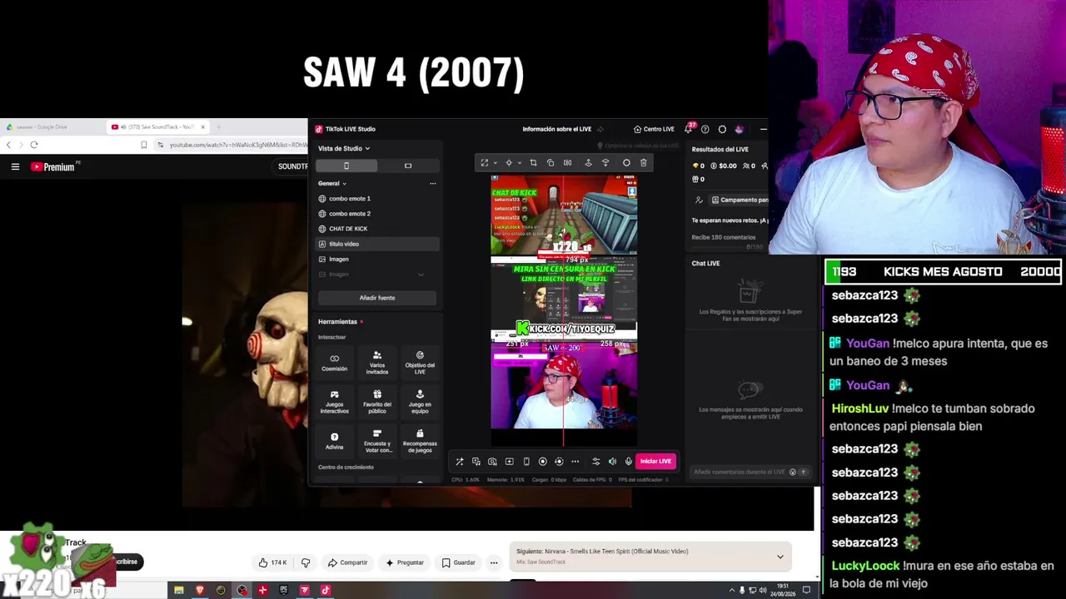This screenshot has height=599, width=1066.
Task: Select portrait phone layout in Vista de Studio
Action: pyautogui.click(x=346, y=166)
